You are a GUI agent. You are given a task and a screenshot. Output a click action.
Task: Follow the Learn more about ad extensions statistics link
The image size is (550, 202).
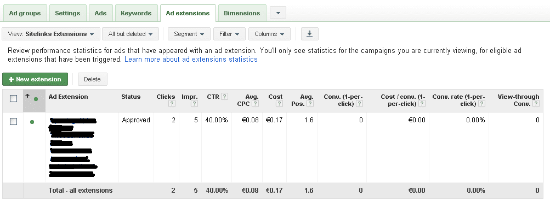191,60
